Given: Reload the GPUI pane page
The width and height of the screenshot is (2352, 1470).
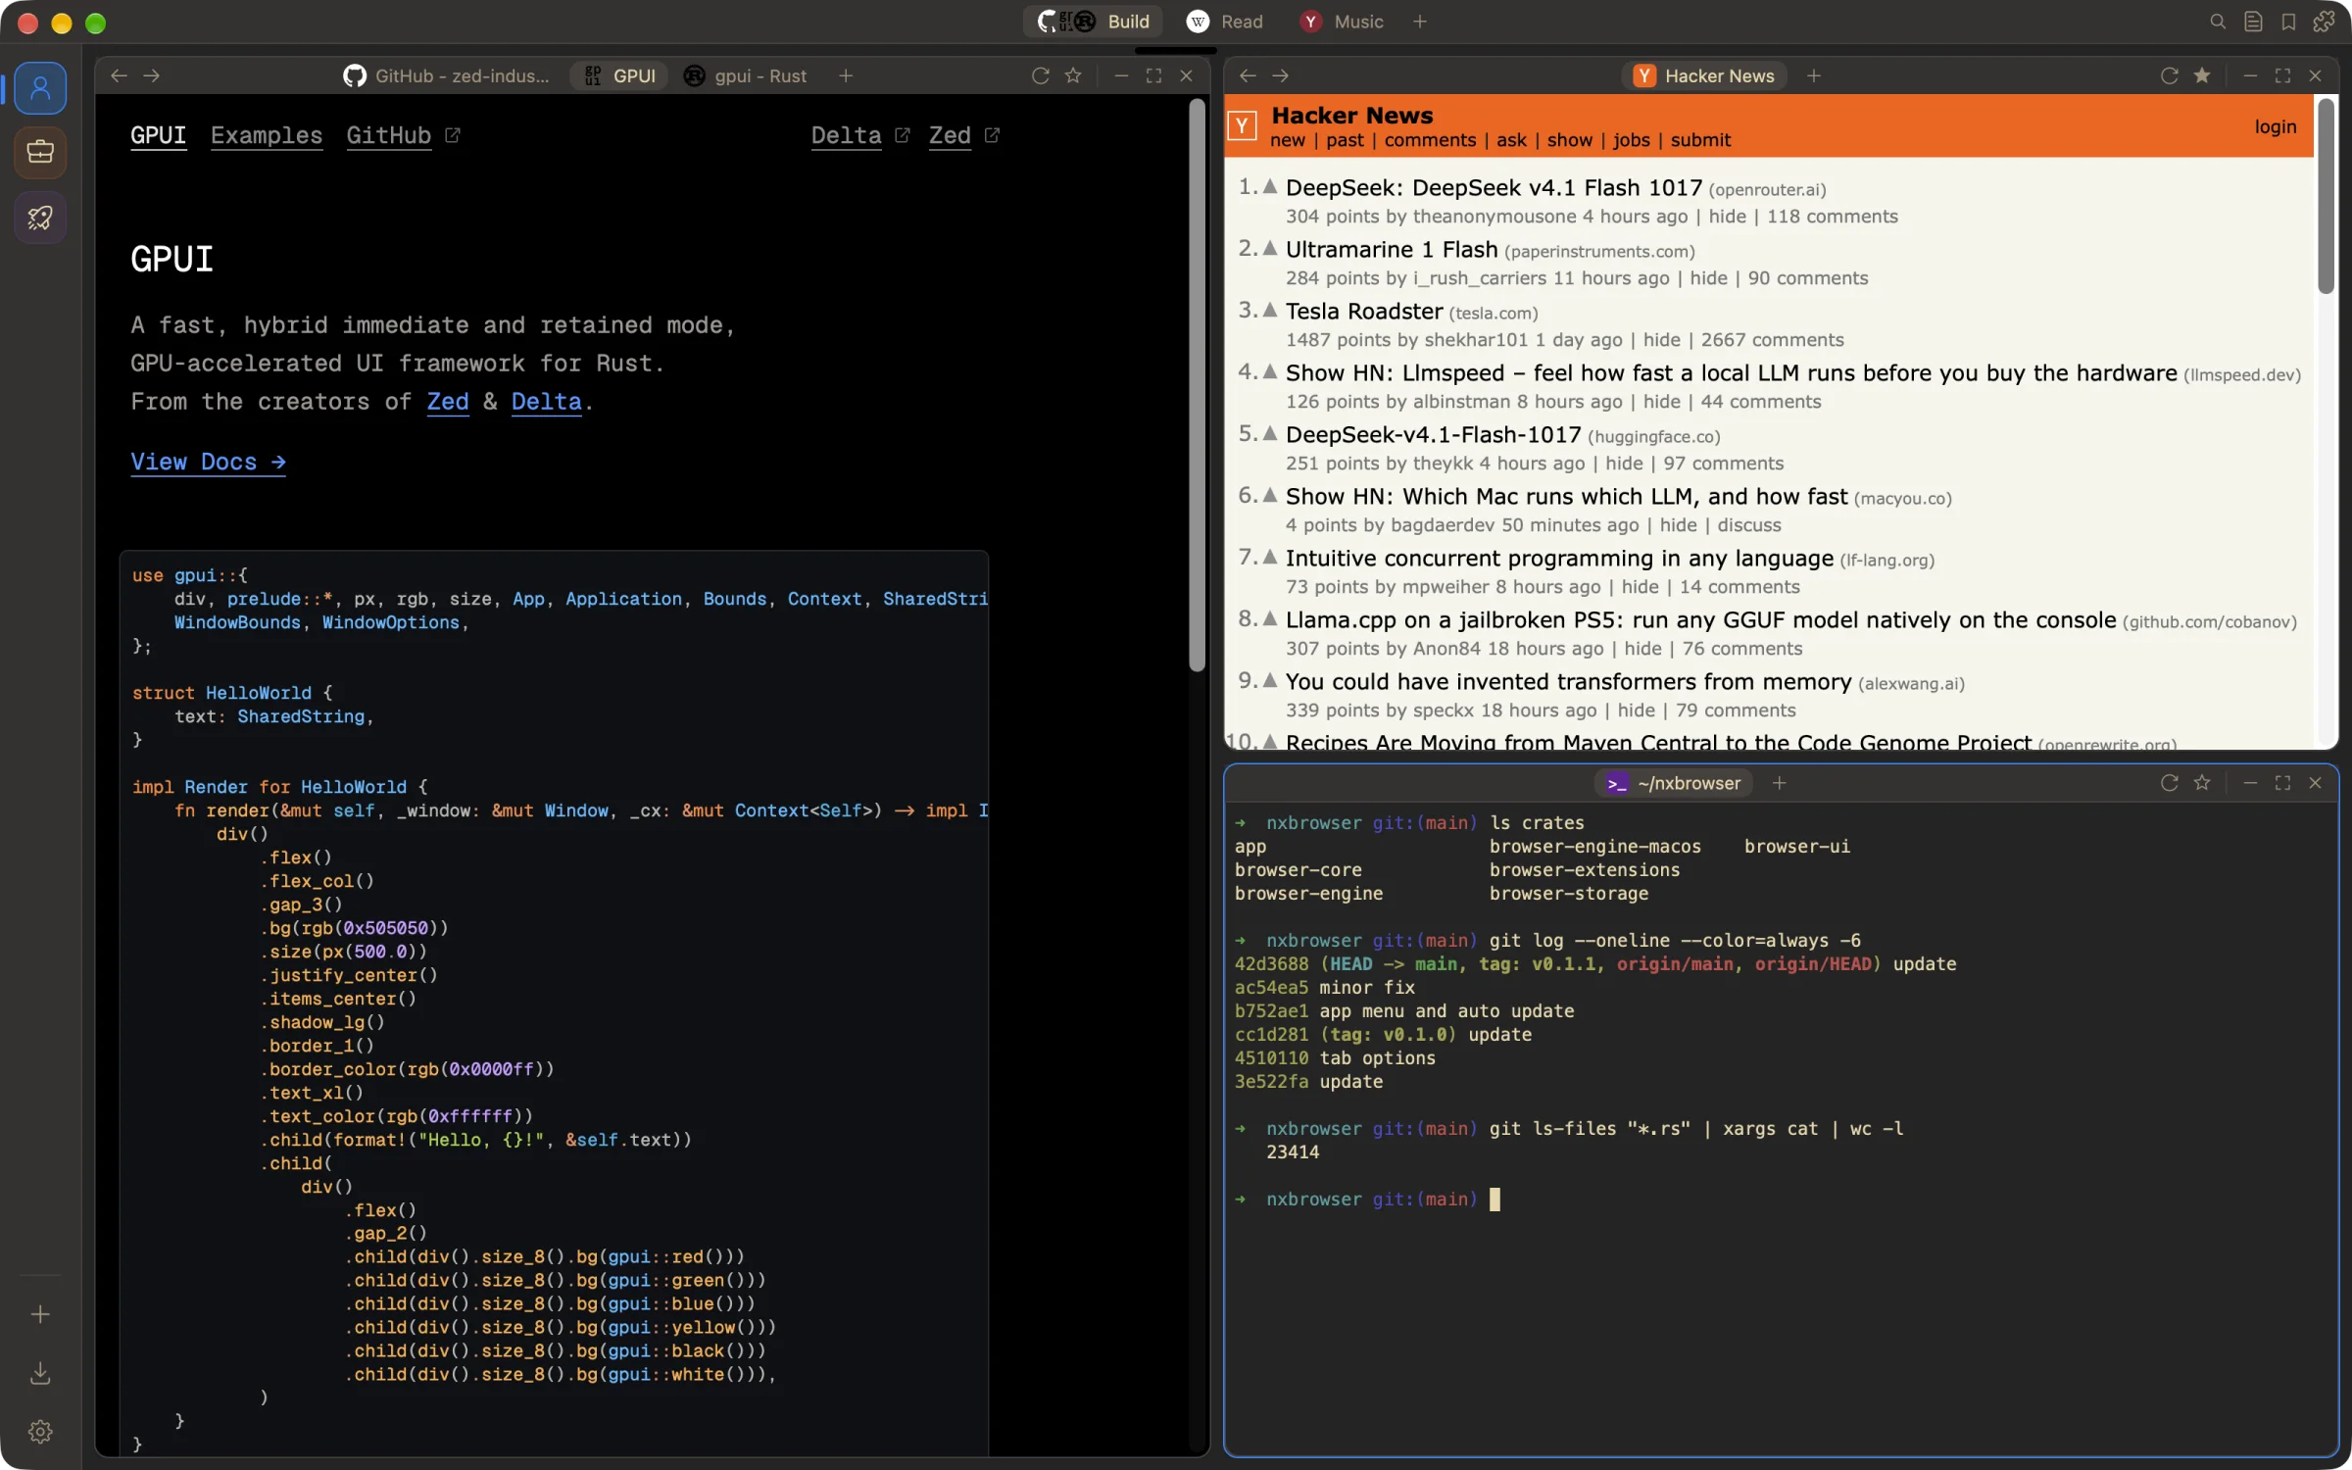Looking at the screenshot, I should (x=1041, y=75).
